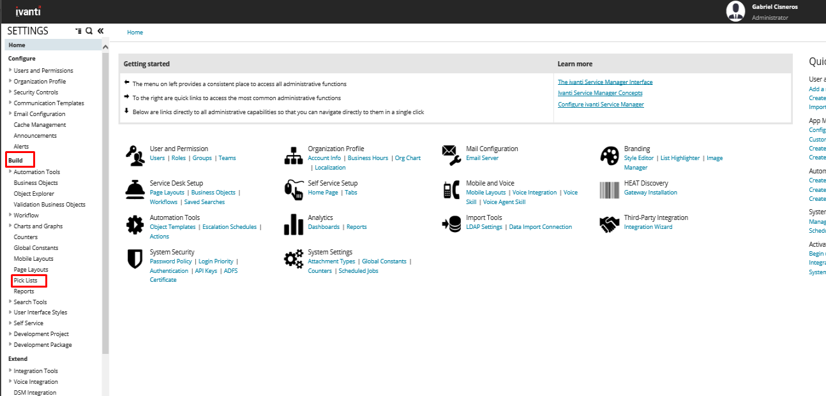Open the Ivanti Service Manager Concepts link

[x=600, y=93]
